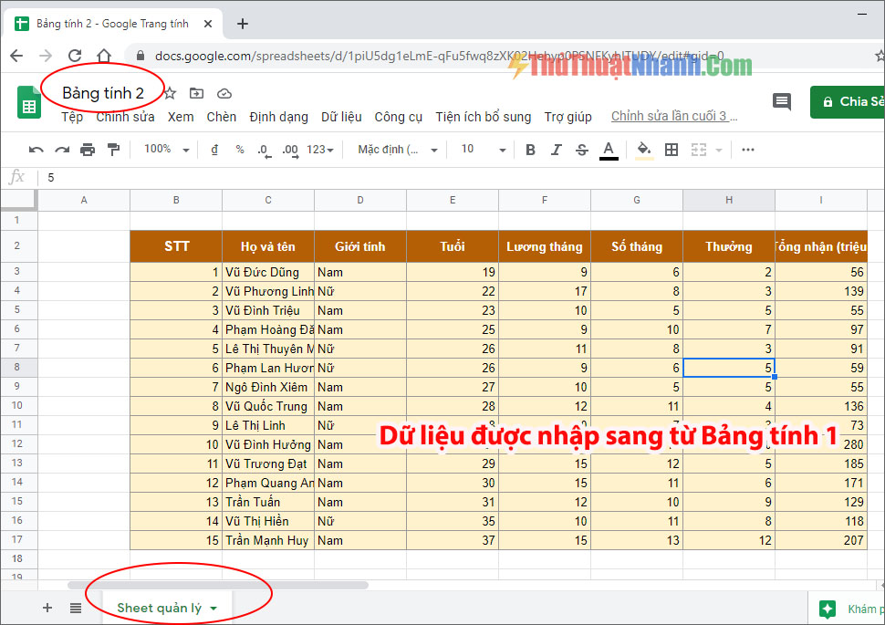Toggle Strikethrough formatting

[x=582, y=150]
